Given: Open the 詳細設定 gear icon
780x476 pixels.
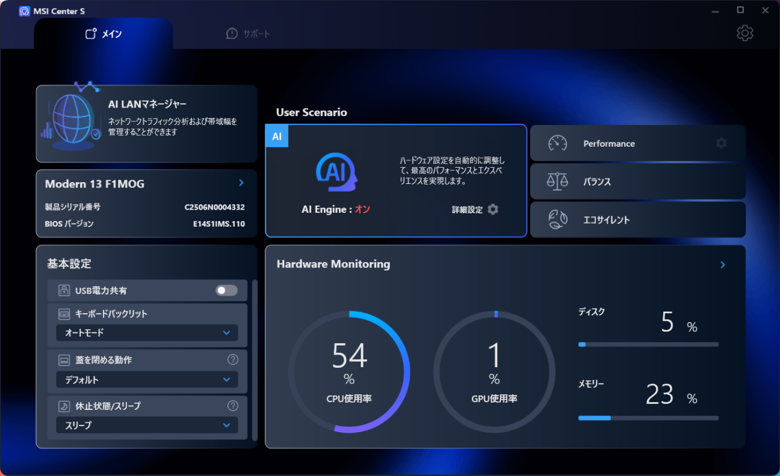Looking at the screenshot, I should 493,209.
